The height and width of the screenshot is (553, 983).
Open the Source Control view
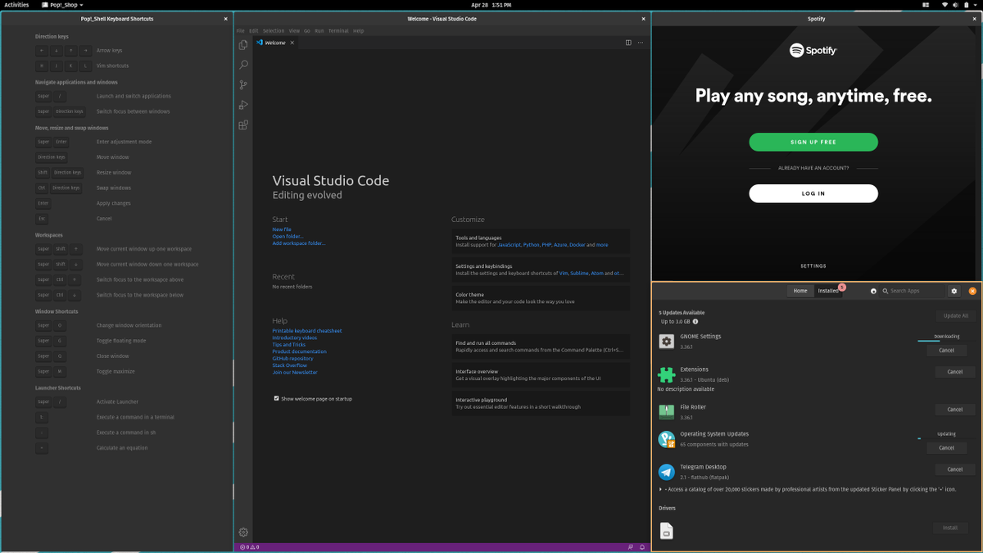(242, 85)
